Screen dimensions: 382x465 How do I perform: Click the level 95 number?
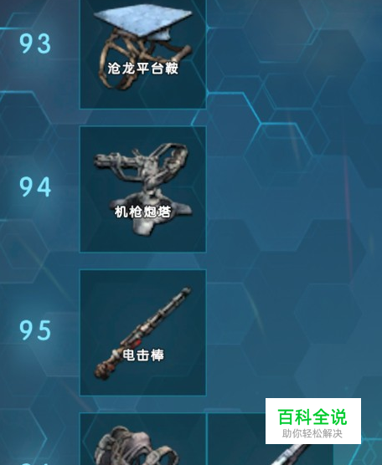click(35, 330)
